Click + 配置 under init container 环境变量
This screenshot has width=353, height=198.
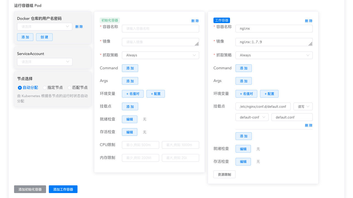(x=156, y=94)
